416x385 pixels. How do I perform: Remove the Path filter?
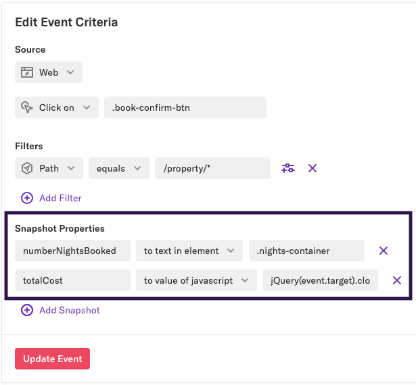[x=313, y=168]
